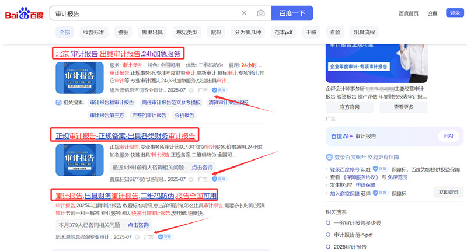This screenshot has width=467, height=251.
Task: Select the 哪里出具 filter tab
Action: (152, 32)
